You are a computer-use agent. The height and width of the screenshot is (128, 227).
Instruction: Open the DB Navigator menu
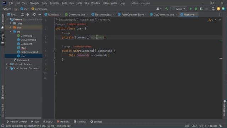[110, 3]
